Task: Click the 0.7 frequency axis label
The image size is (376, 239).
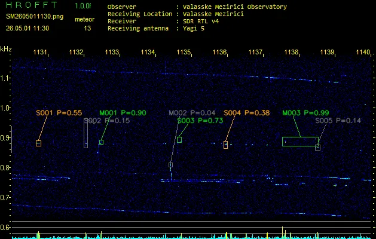Action: coord(5,198)
